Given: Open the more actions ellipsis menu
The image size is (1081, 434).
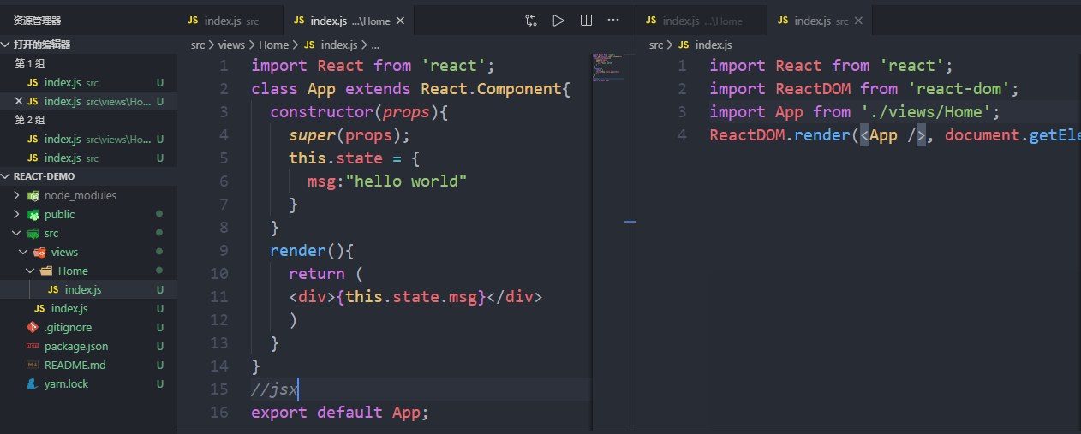Looking at the screenshot, I should [613, 20].
